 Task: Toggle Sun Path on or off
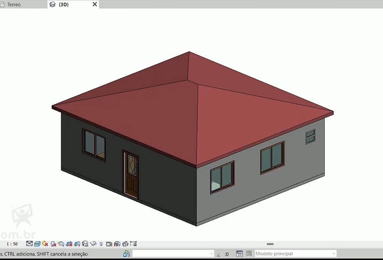coord(45,244)
